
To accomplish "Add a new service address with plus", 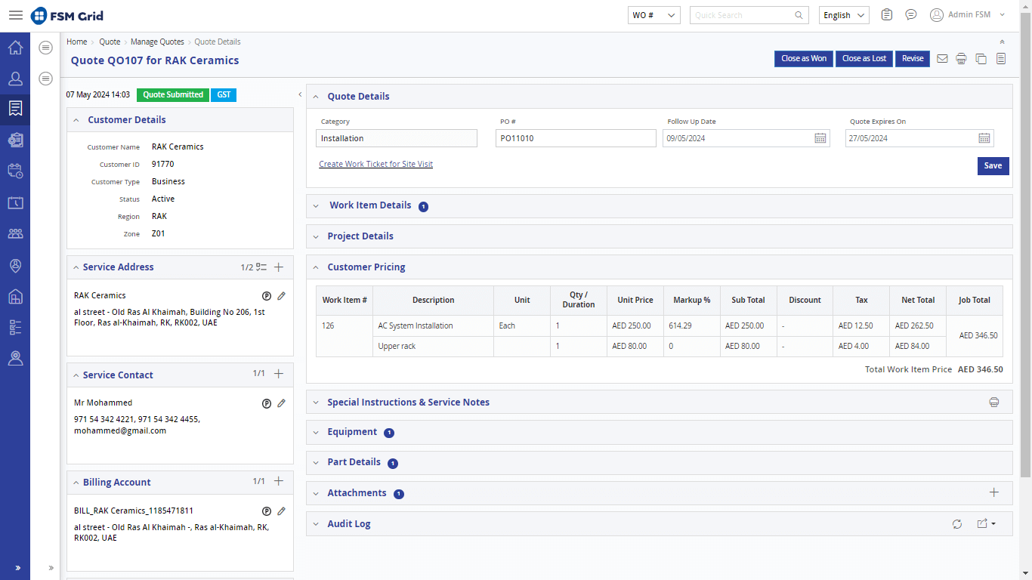I will pos(278,267).
